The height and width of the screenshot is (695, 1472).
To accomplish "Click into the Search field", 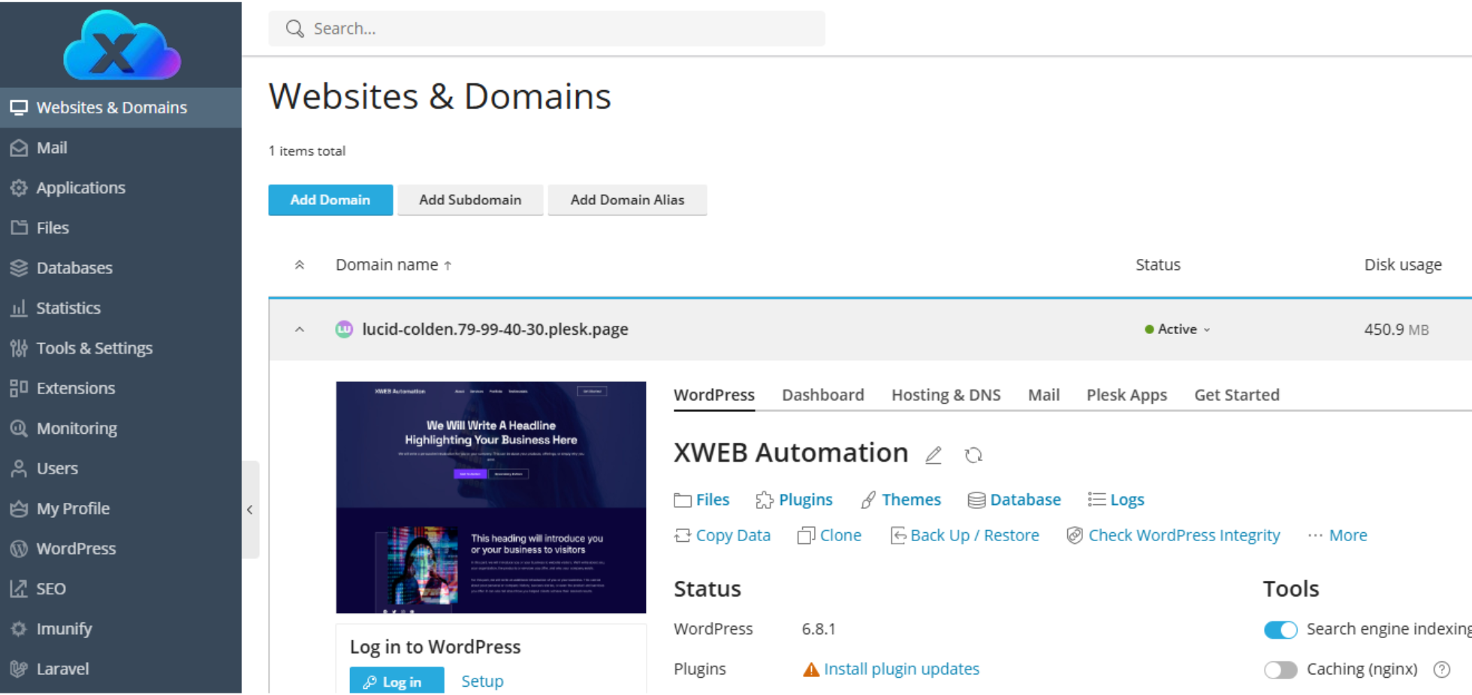I will pos(547,29).
